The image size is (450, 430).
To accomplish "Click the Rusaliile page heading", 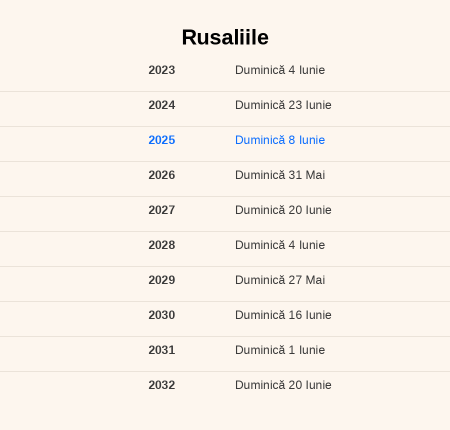I will pyautogui.click(x=225, y=37).
